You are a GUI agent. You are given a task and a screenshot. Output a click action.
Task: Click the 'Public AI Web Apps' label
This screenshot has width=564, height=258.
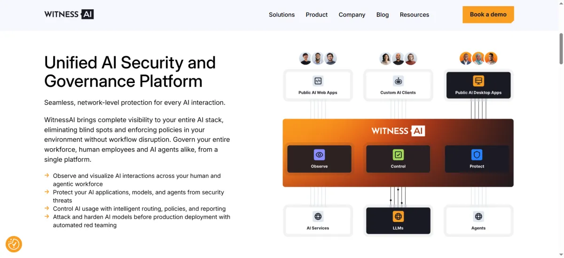pos(318,92)
